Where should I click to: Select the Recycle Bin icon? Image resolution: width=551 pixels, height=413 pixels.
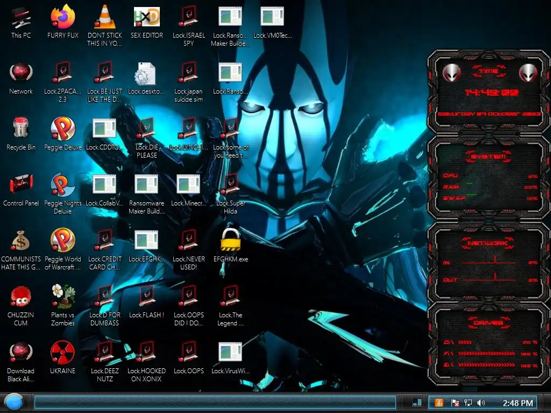(21, 128)
